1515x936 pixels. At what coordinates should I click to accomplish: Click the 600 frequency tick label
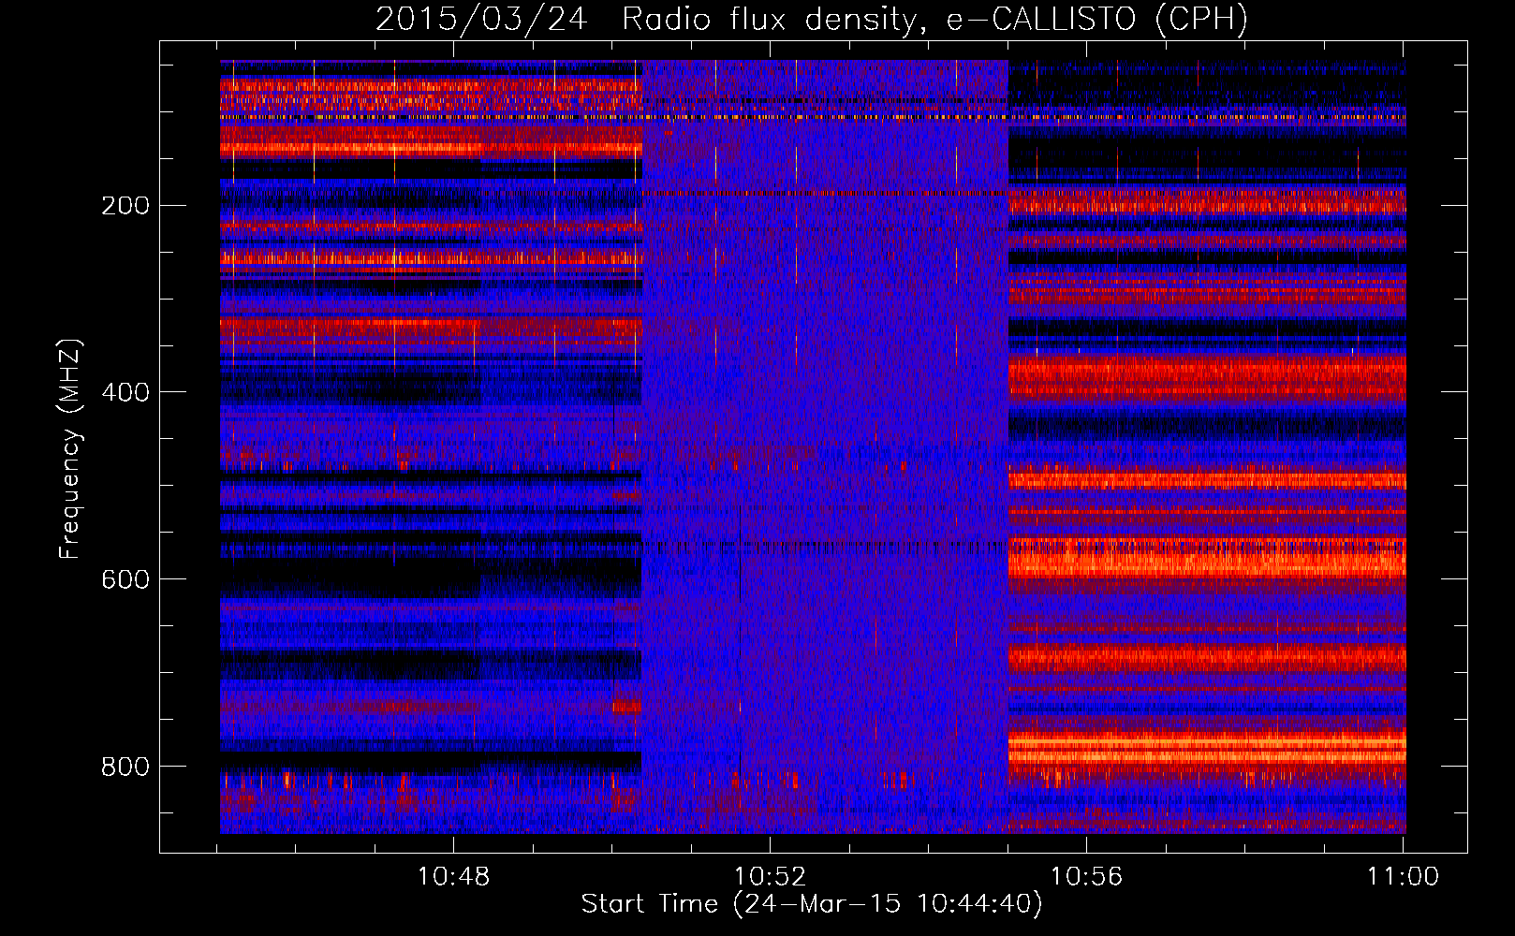click(x=125, y=579)
